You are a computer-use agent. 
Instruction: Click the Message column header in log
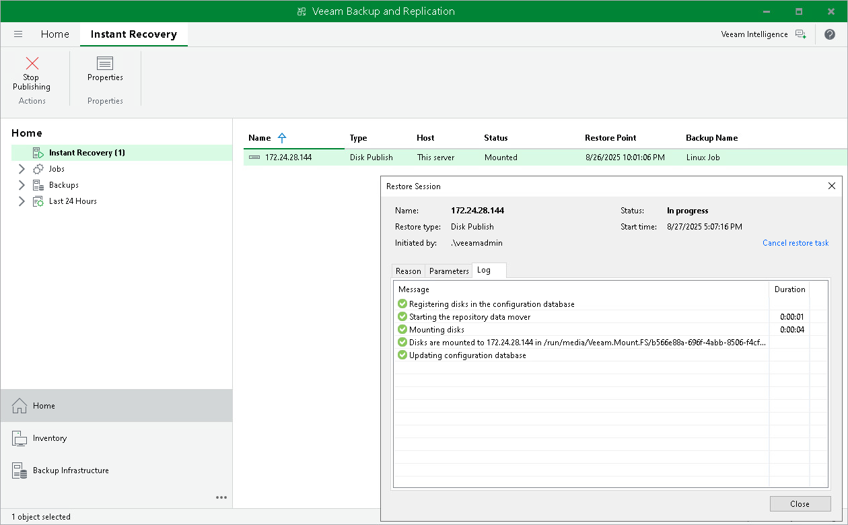[414, 289]
